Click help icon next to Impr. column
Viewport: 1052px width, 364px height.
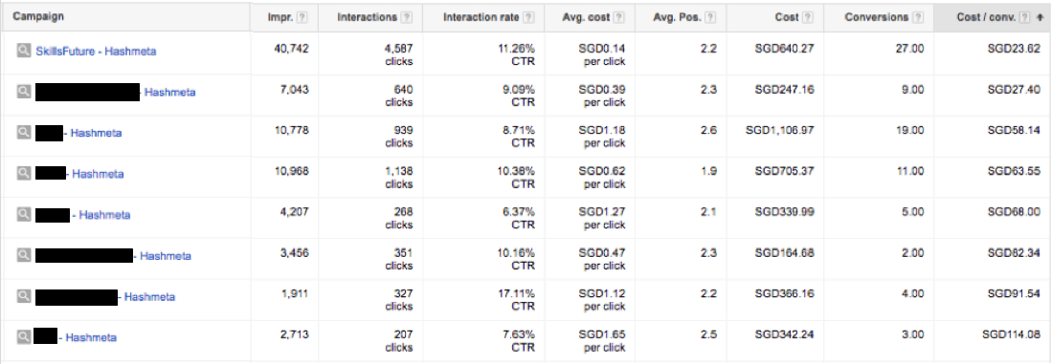pos(302,17)
